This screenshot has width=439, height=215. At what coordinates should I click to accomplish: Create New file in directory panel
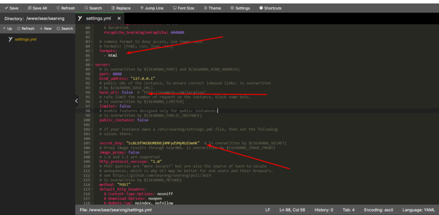click(x=45, y=29)
